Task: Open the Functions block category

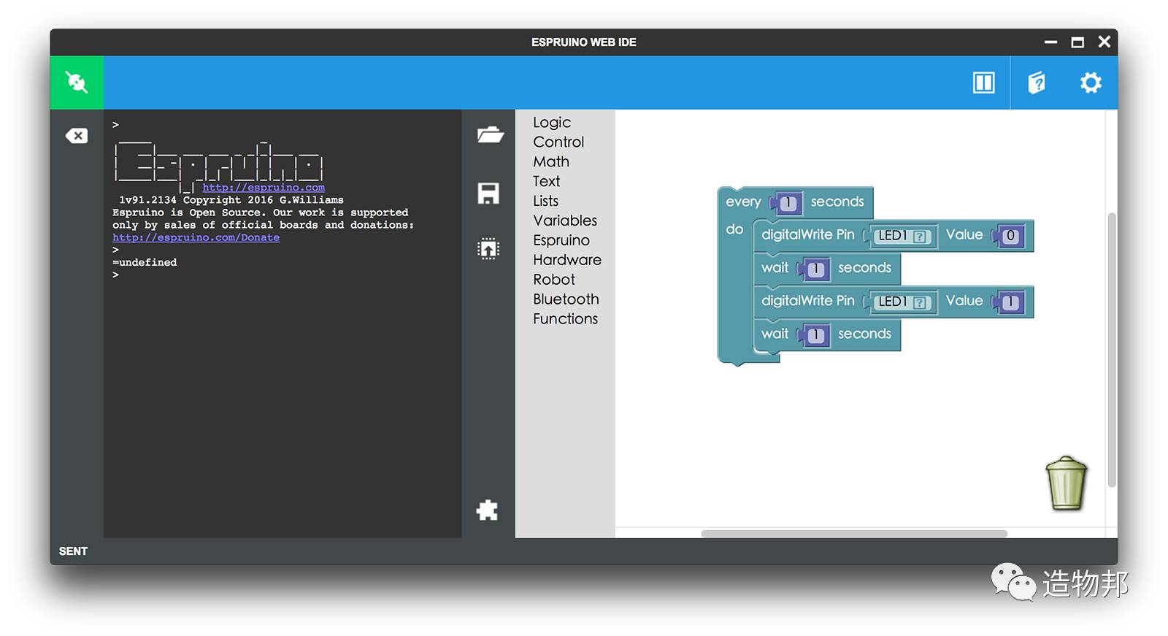Action: tap(565, 319)
